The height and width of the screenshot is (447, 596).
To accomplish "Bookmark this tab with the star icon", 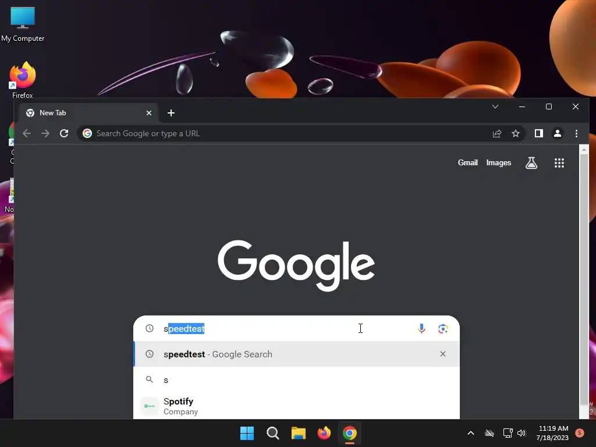I will click(516, 133).
